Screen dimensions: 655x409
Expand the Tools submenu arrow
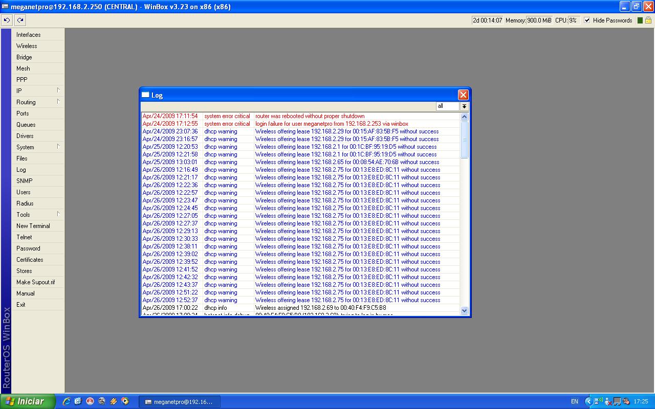pyautogui.click(x=58, y=214)
